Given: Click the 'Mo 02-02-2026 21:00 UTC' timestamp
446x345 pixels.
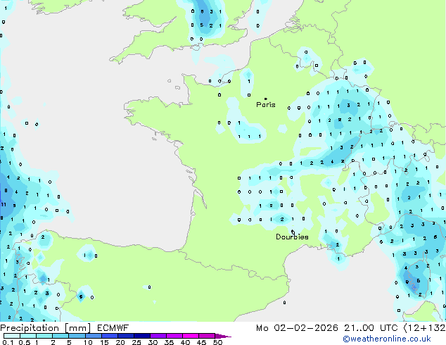Looking at the screenshot, I should 327,328.
